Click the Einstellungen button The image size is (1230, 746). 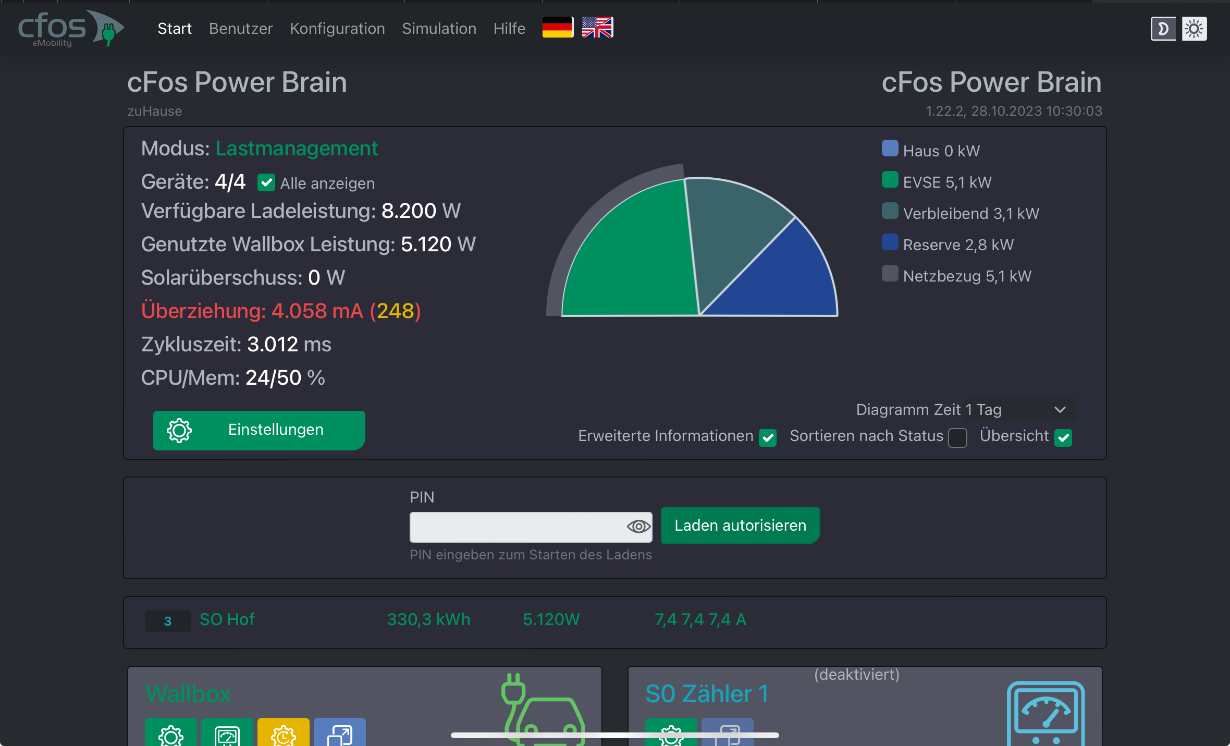click(259, 430)
